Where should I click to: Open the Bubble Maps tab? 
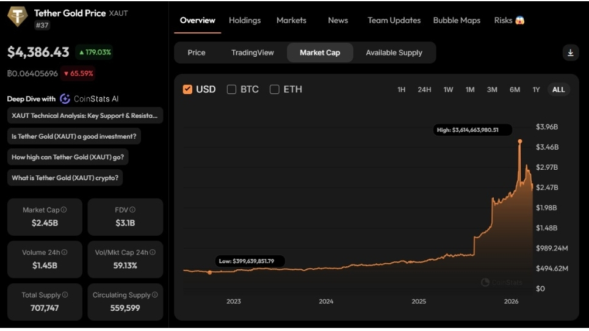pyautogui.click(x=457, y=20)
